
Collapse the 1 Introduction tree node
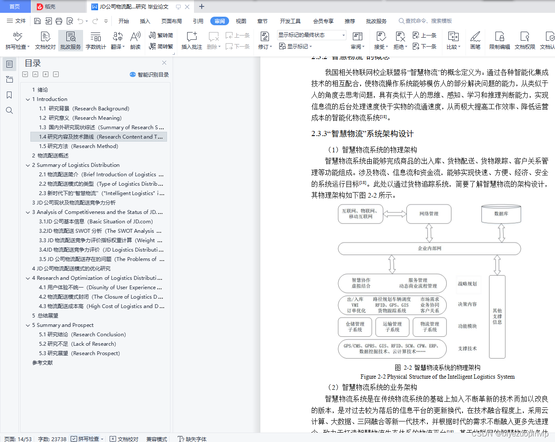28,99
